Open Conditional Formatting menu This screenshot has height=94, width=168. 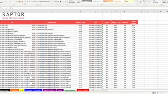[72, 2]
